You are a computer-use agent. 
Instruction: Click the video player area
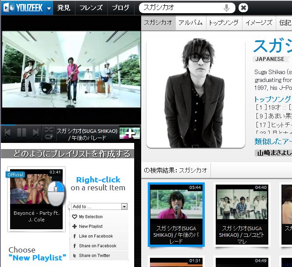(x=71, y=69)
